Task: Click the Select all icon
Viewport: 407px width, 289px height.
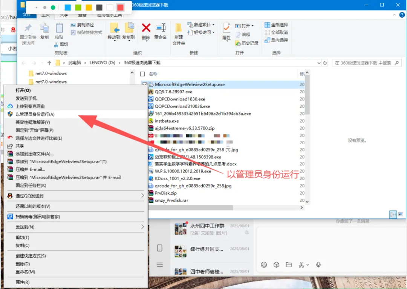Action: click(x=267, y=25)
